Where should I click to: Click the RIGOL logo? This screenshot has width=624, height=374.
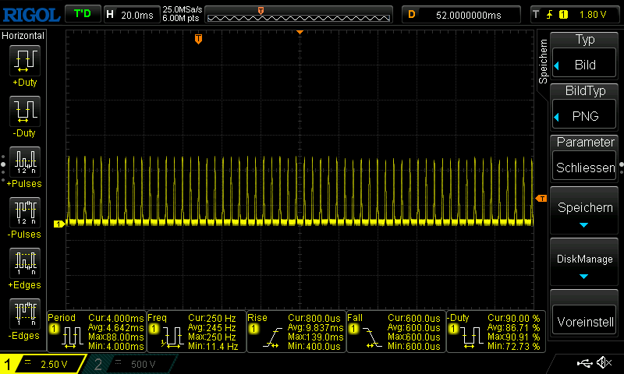31,15
